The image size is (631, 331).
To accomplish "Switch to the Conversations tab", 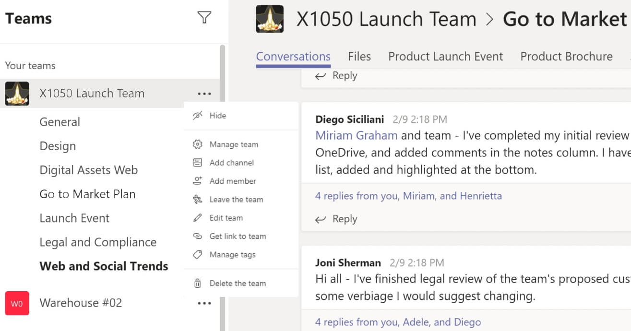I will [293, 57].
